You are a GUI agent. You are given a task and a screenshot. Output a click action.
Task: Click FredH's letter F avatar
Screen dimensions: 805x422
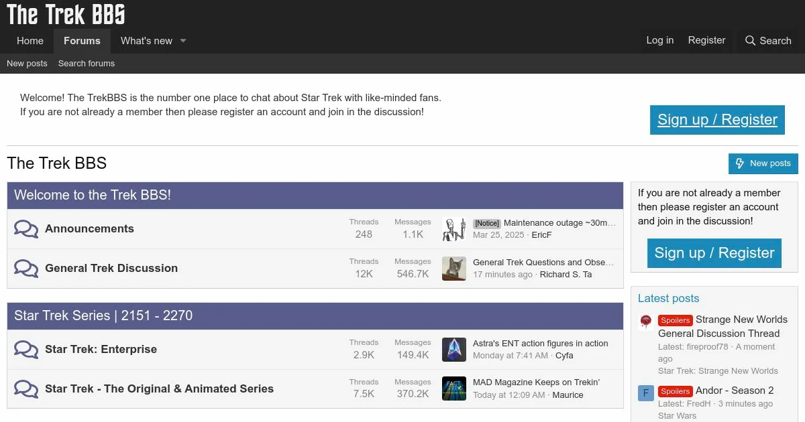(645, 393)
